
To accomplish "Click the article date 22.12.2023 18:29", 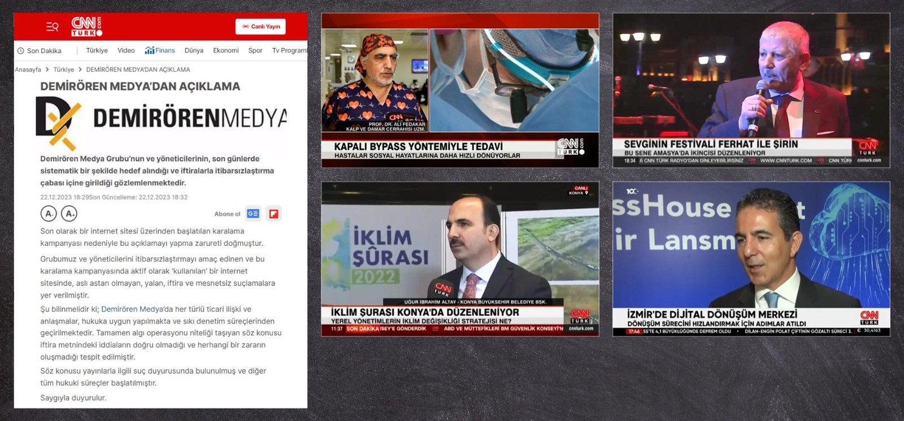I will pos(64,197).
